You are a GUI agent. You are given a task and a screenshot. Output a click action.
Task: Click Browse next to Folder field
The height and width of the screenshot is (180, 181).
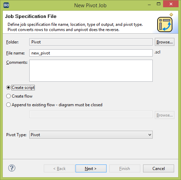point(164,42)
